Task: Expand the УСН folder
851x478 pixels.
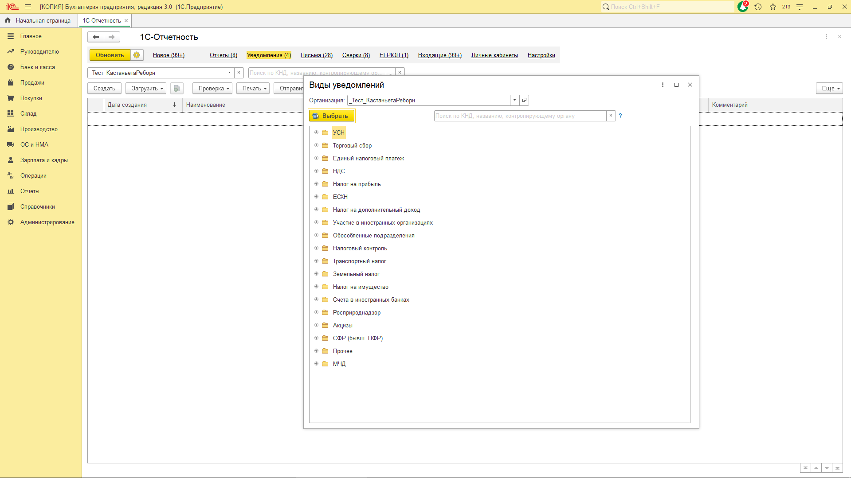Action: pos(316,132)
